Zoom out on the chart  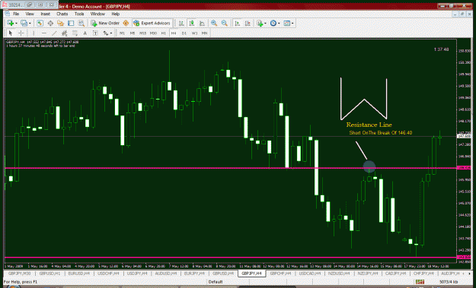click(225, 23)
